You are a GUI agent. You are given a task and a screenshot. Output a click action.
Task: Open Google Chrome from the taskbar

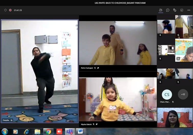(48, 131)
